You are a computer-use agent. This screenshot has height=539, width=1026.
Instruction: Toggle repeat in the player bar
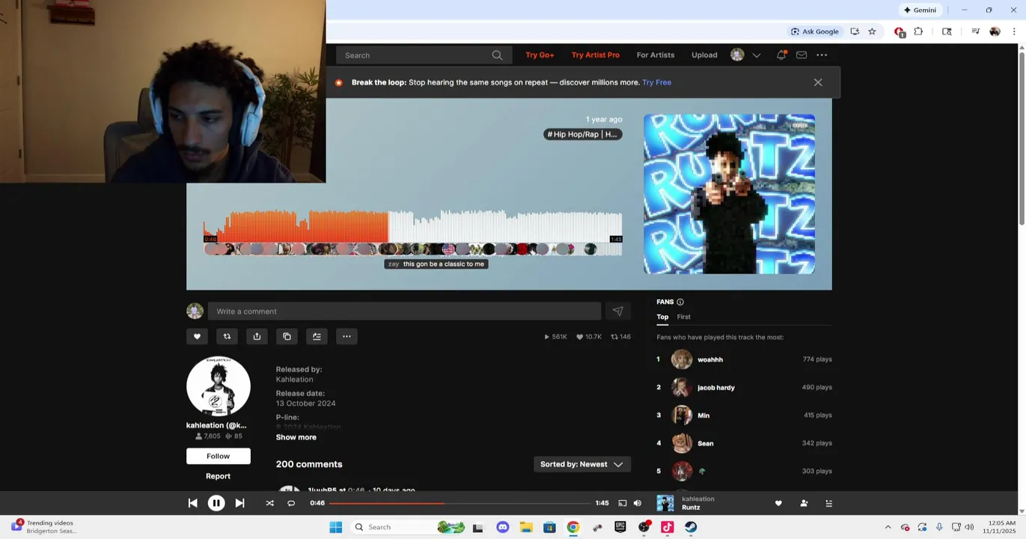(291, 503)
